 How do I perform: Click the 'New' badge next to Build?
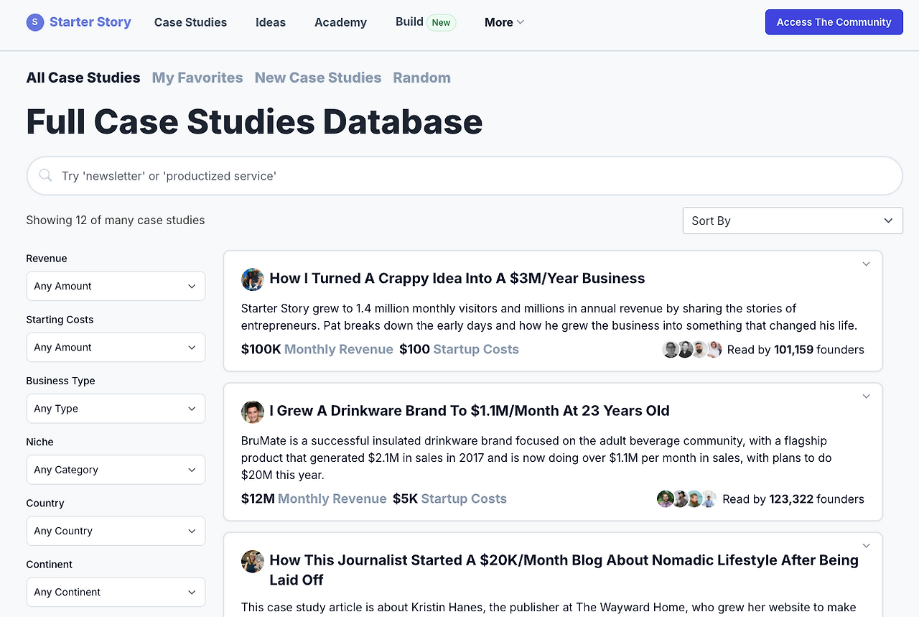click(442, 22)
